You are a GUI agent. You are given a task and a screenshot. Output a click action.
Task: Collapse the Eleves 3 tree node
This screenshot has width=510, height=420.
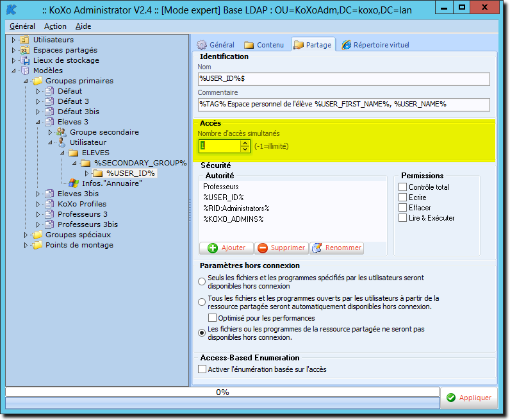(38, 122)
